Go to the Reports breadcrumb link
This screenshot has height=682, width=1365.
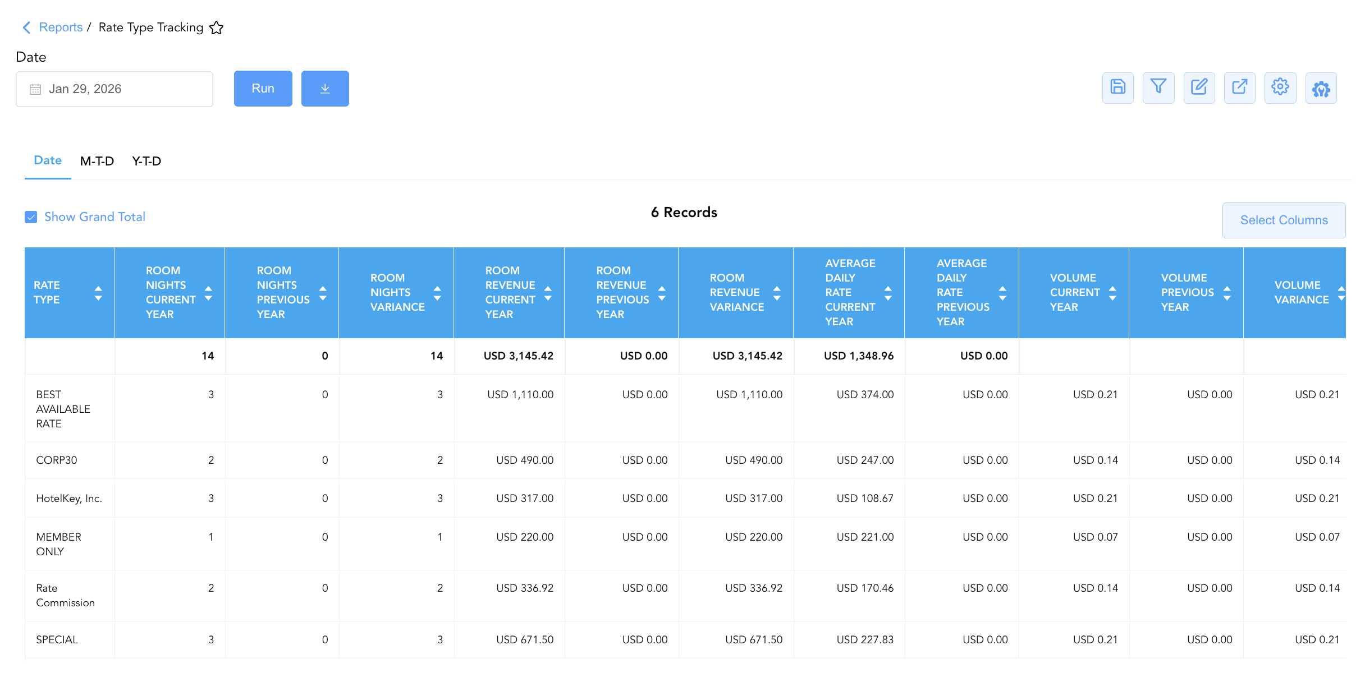click(x=61, y=27)
